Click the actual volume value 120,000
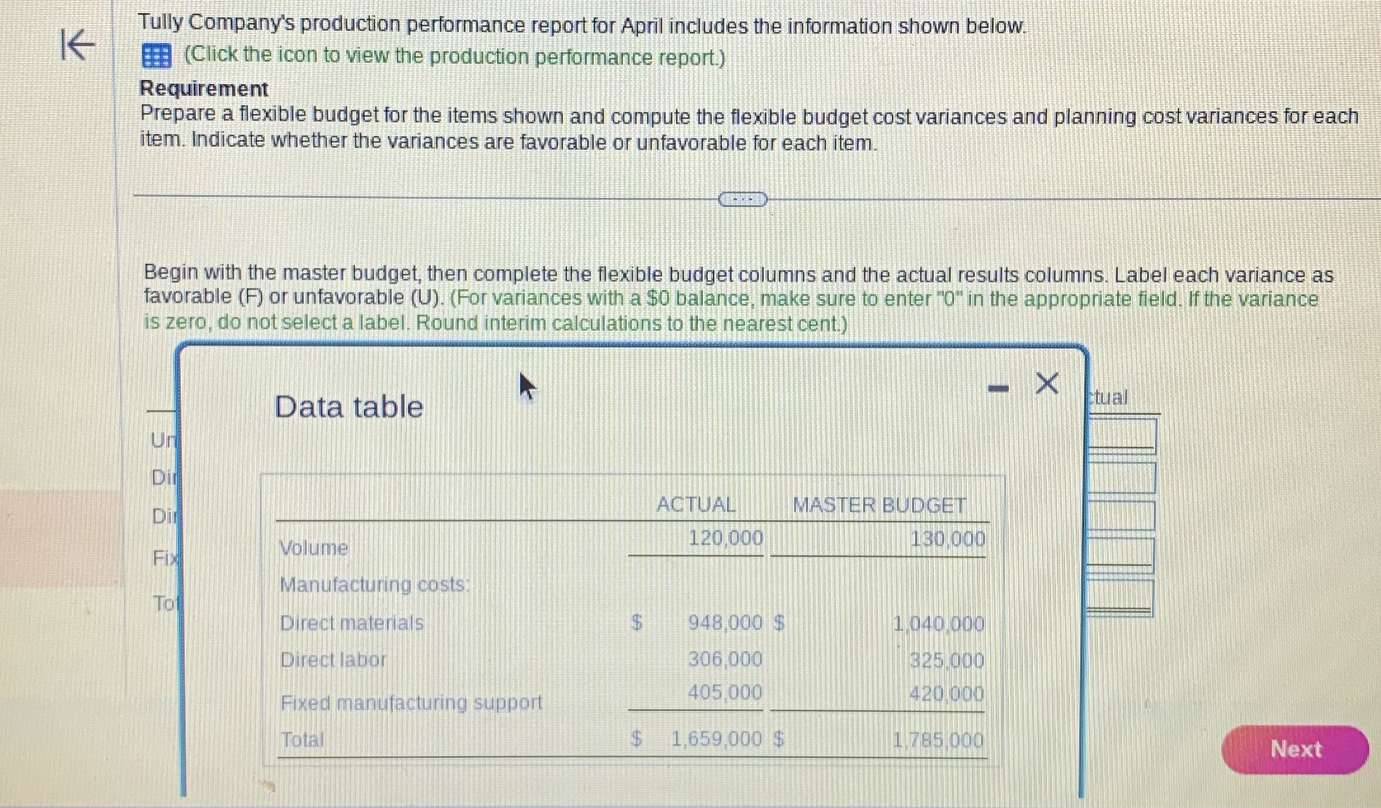 click(x=725, y=538)
